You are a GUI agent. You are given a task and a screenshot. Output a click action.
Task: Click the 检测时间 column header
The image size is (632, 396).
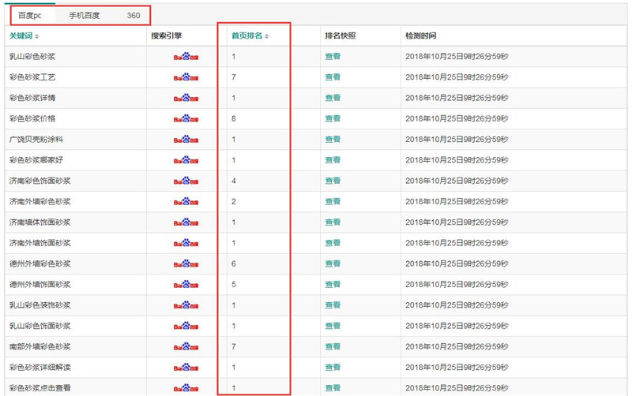tap(421, 35)
